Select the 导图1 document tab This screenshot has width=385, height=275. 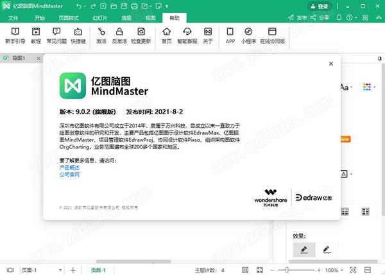pyautogui.click(x=19, y=58)
